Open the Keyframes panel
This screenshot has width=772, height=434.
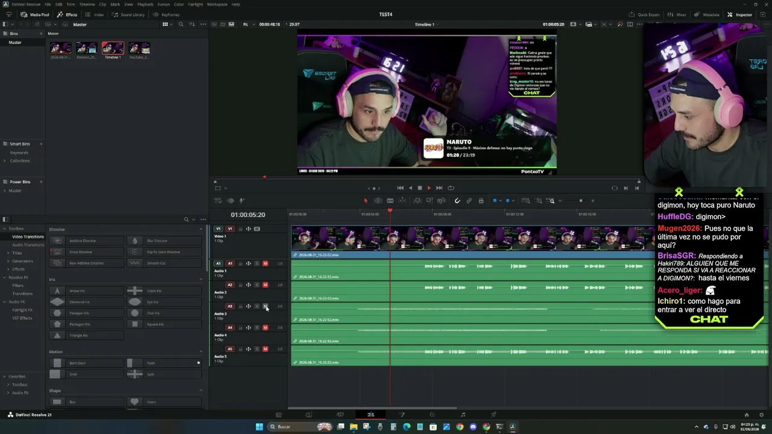tap(166, 14)
